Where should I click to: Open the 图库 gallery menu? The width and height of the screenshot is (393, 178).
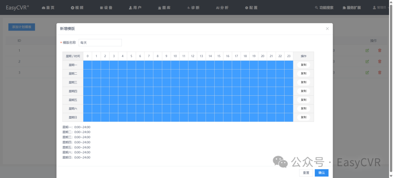[164, 8]
